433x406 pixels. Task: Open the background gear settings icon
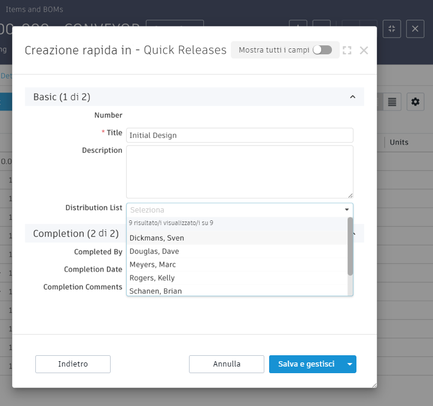coord(415,101)
